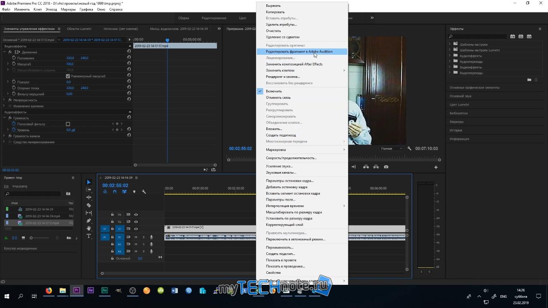Screen dimensions: 548x308
Task: Select the Selection (arrow) tool
Action: coord(89,182)
